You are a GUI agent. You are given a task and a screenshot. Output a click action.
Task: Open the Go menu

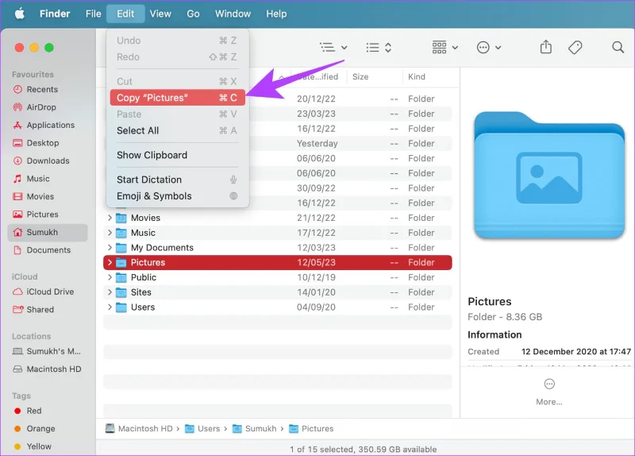coord(193,14)
